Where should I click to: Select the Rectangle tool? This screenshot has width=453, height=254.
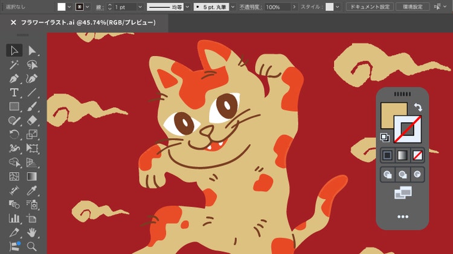(14, 107)
